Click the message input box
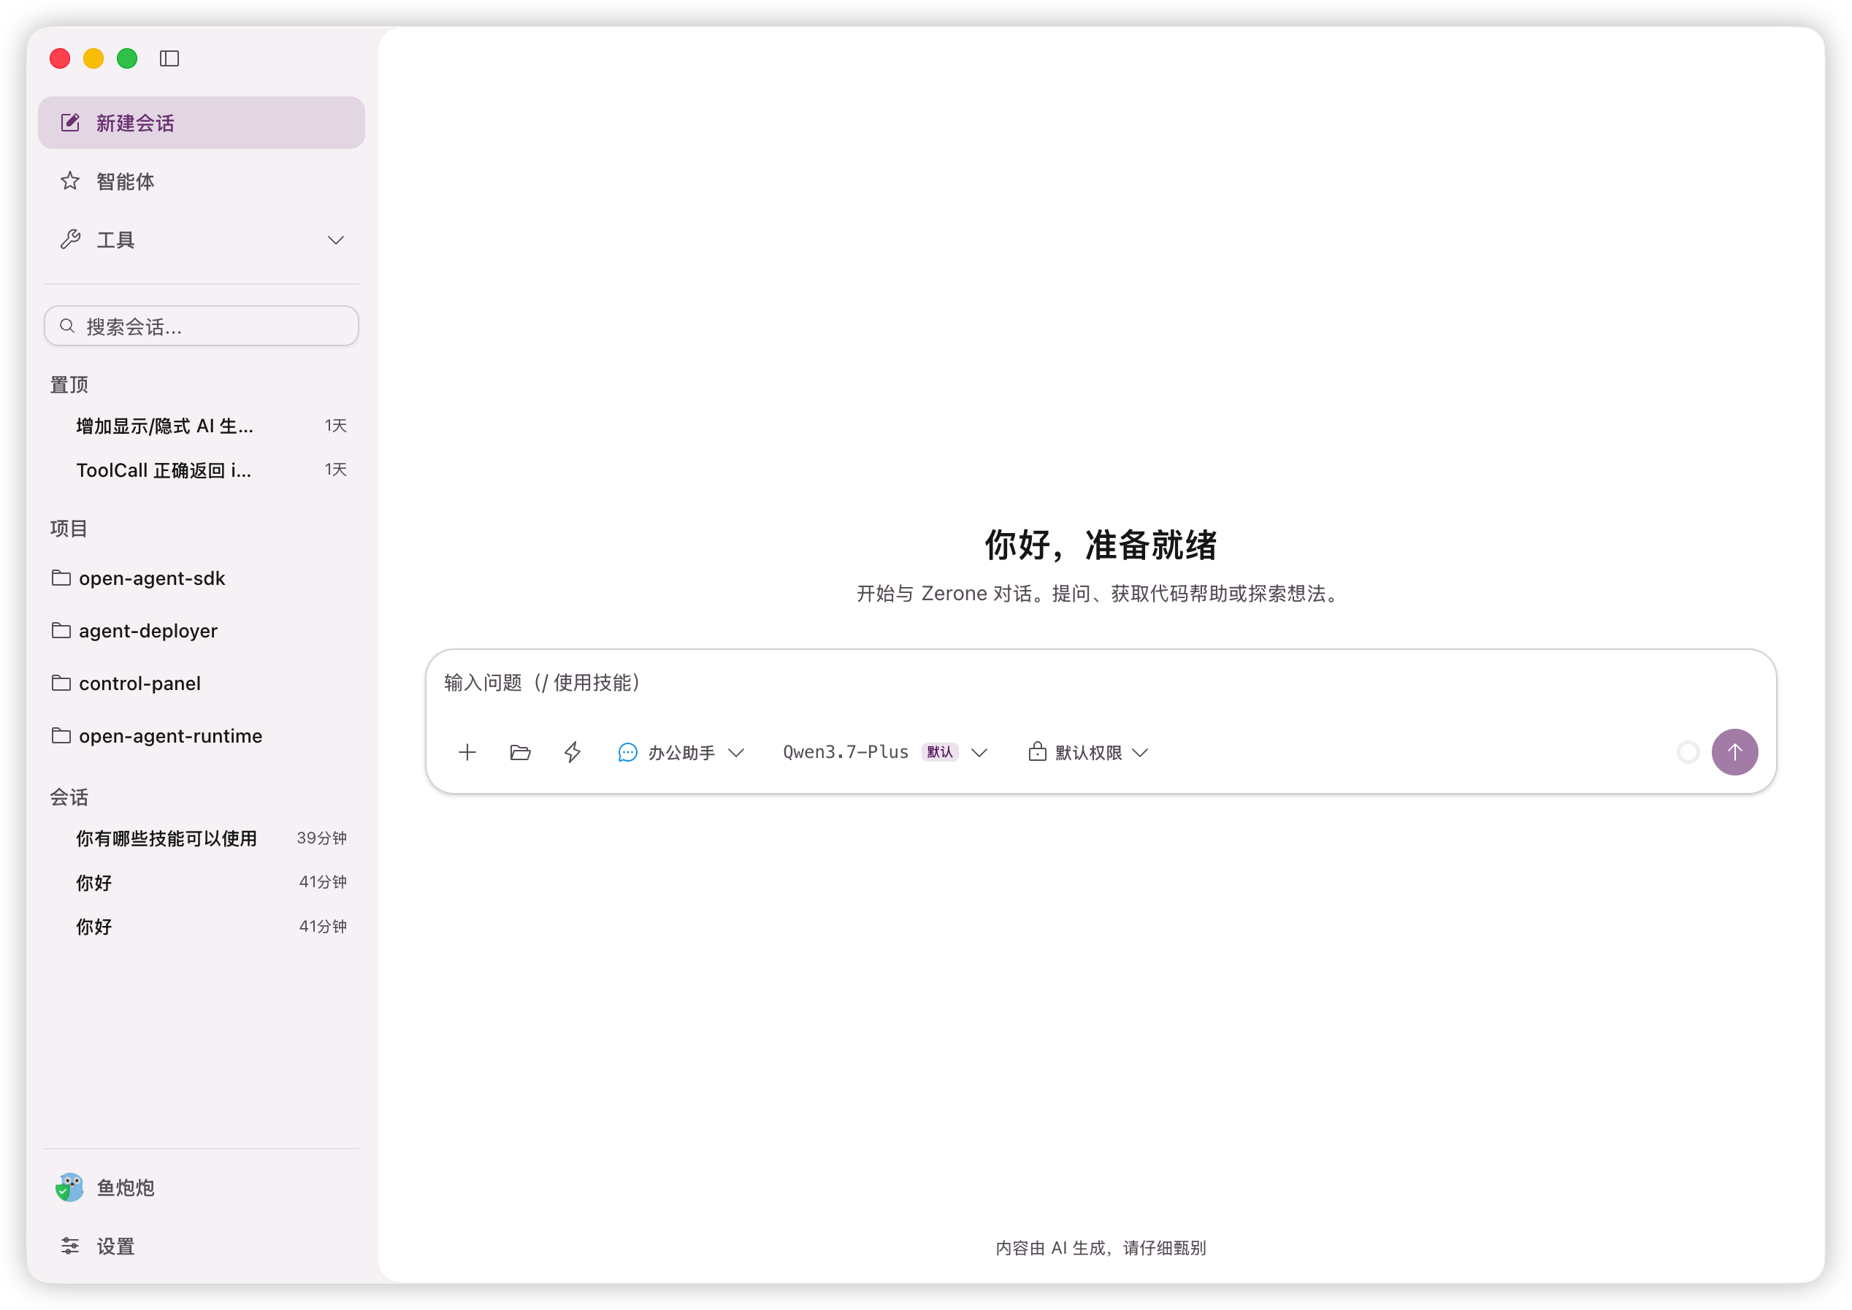 (x=1101, y=683)
